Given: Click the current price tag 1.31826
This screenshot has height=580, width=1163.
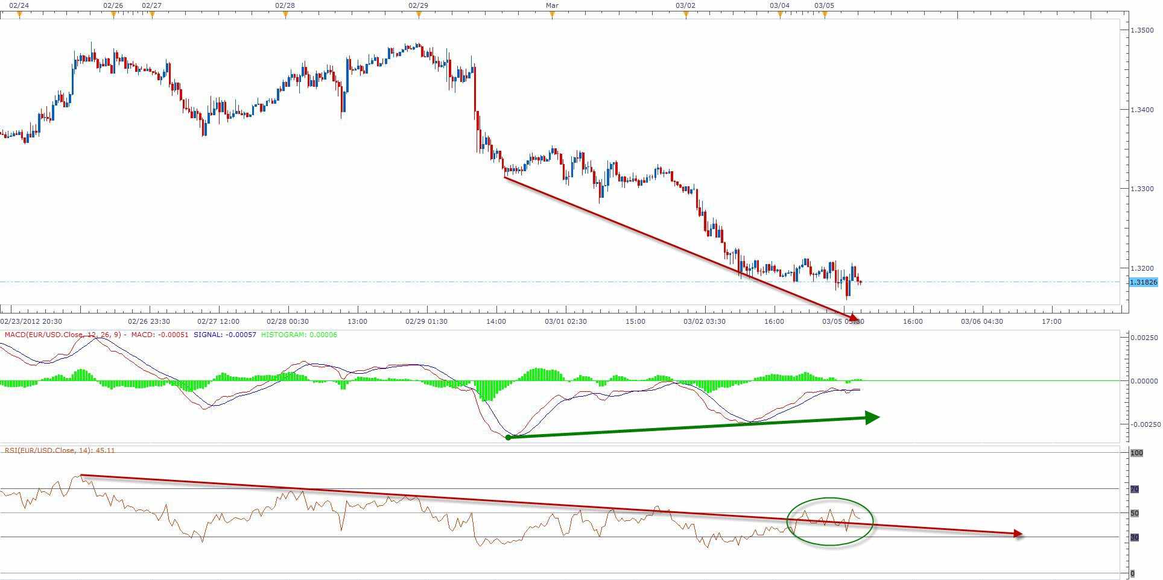Looking at the screenshot, I should point(1144,282).
